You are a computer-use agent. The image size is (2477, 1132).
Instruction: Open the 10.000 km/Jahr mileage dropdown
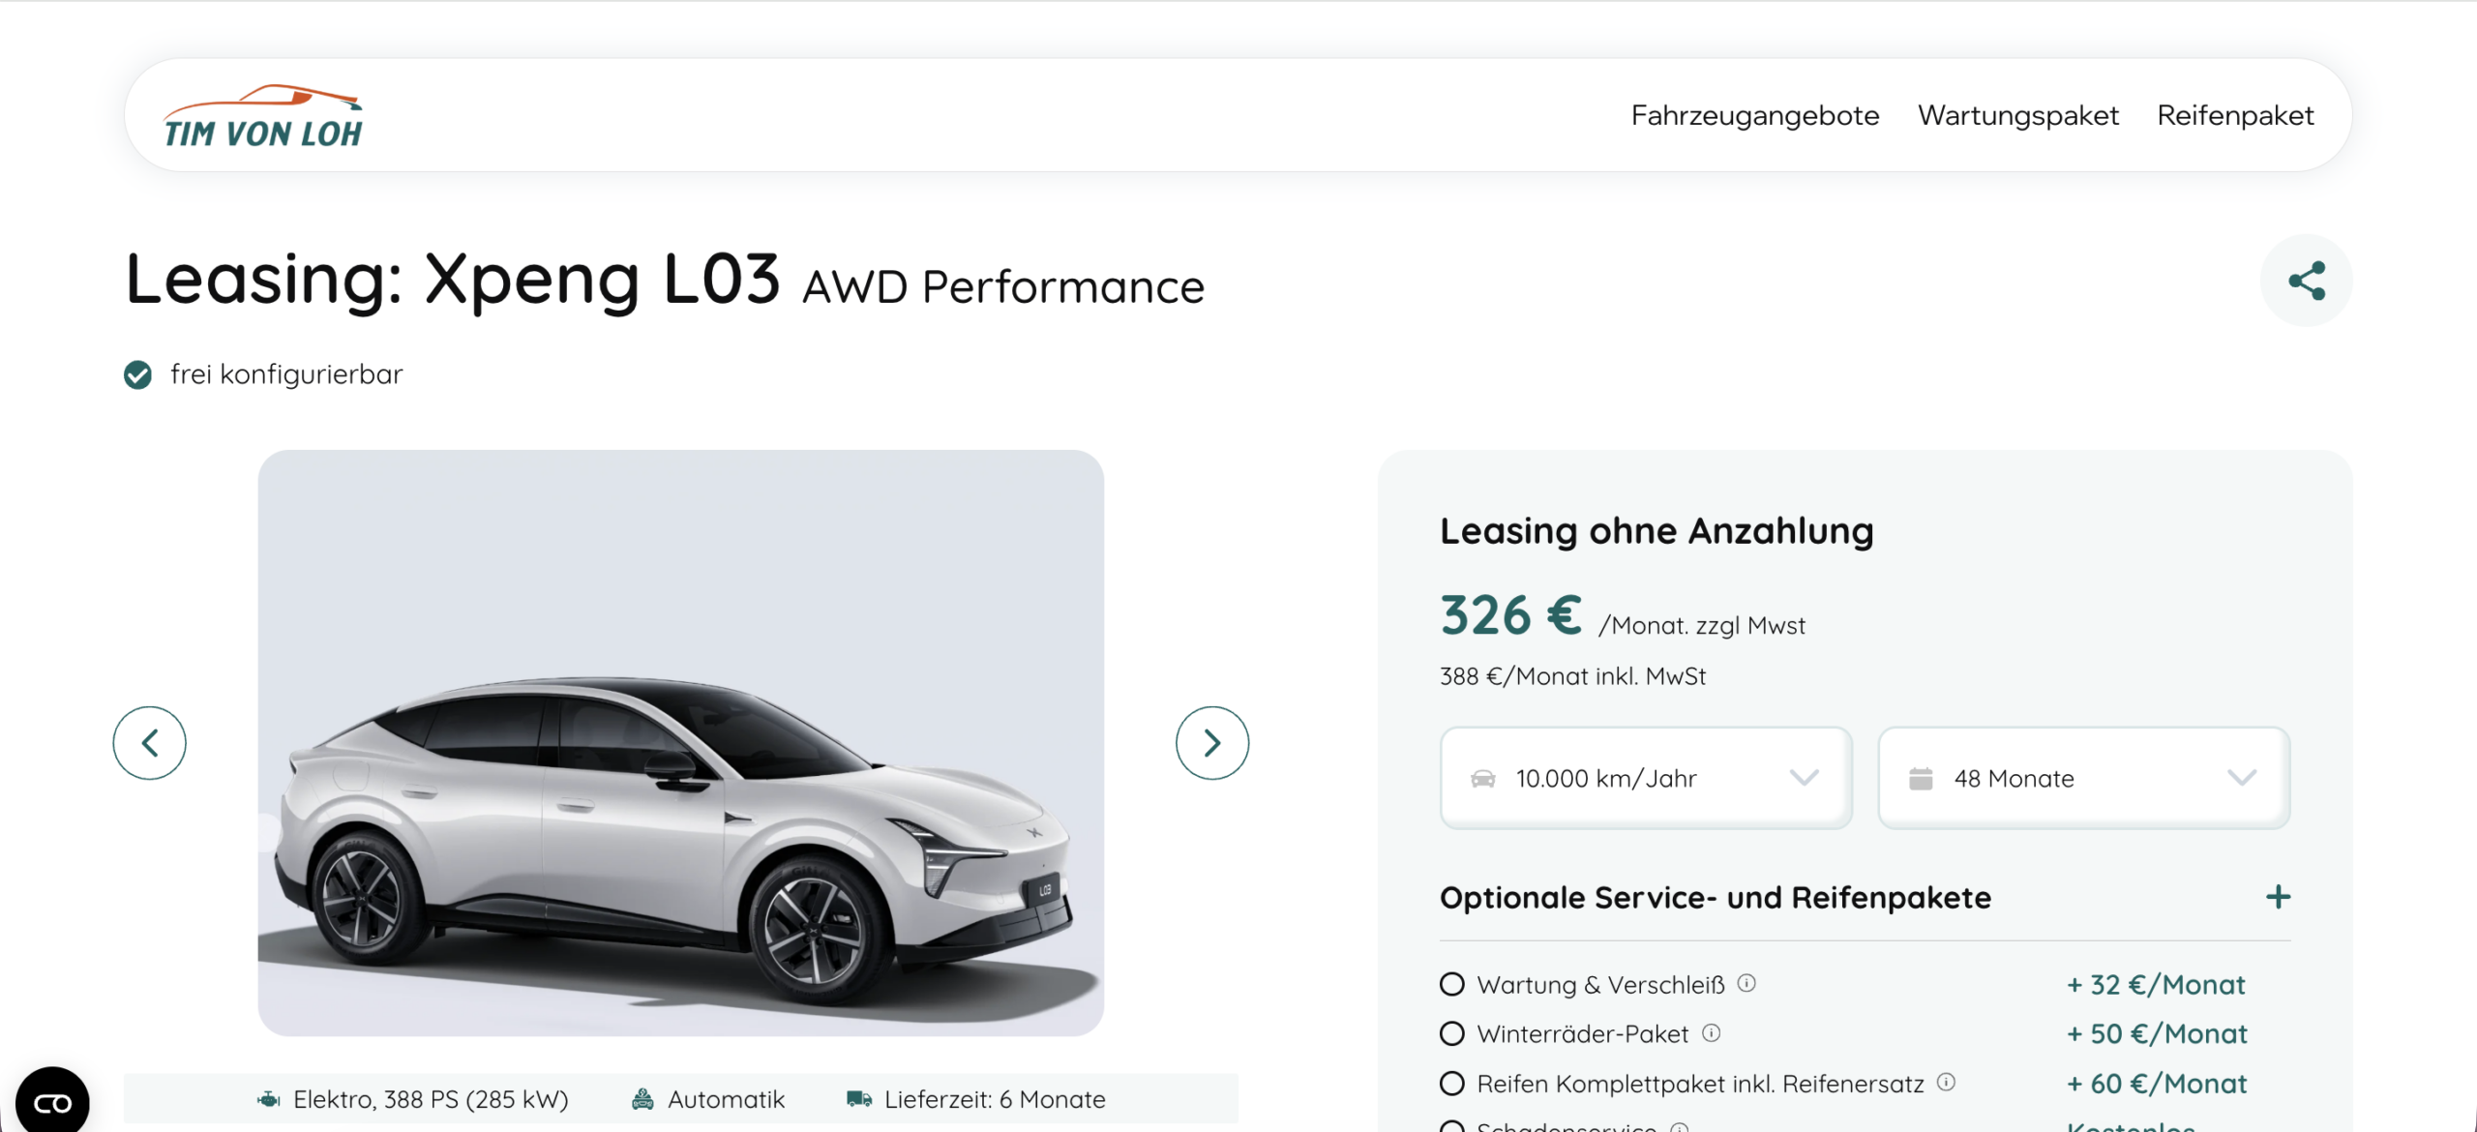pos(1646,778)
